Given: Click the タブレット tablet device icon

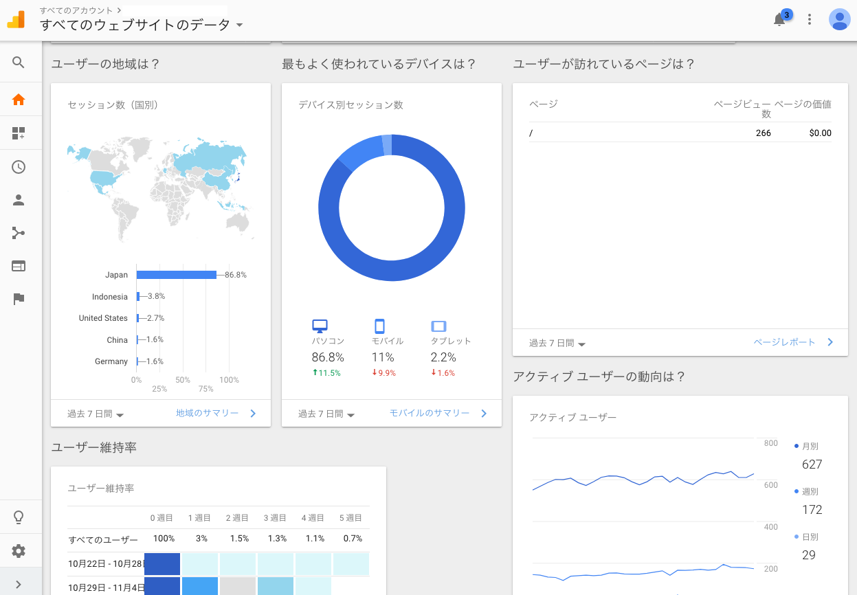Looking at the screenshot, I should tap(439, 326).
